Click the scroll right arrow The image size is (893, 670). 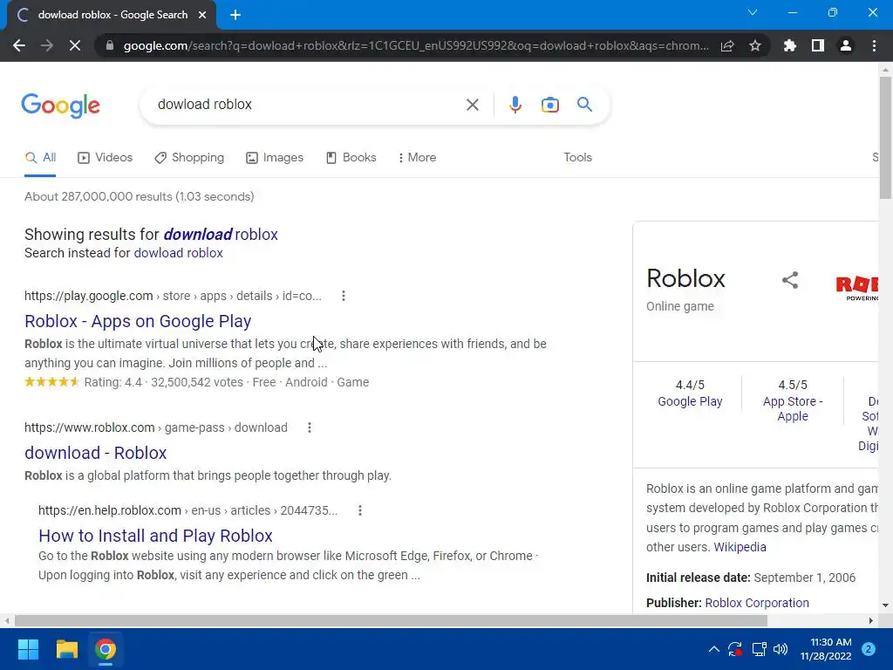tap(871, 620)
